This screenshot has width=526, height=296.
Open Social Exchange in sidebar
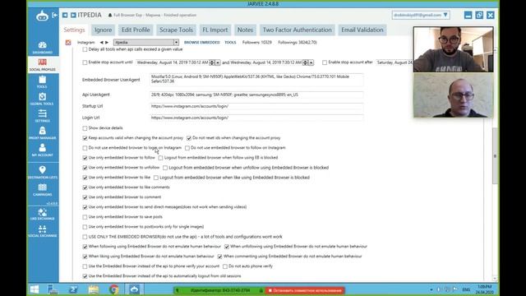[42, 231]
